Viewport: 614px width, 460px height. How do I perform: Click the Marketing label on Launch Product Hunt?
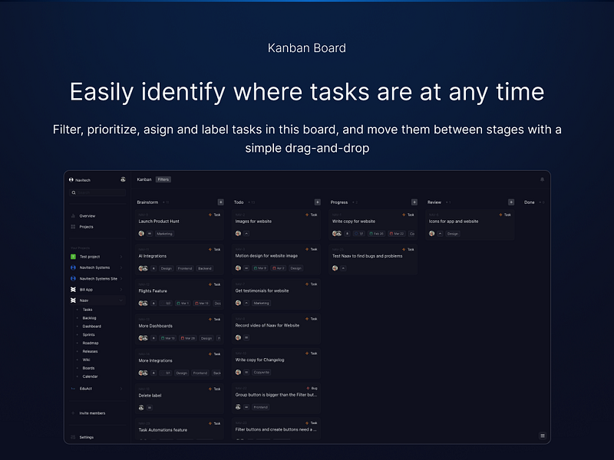pyautogui.click(x=164, y=234)
